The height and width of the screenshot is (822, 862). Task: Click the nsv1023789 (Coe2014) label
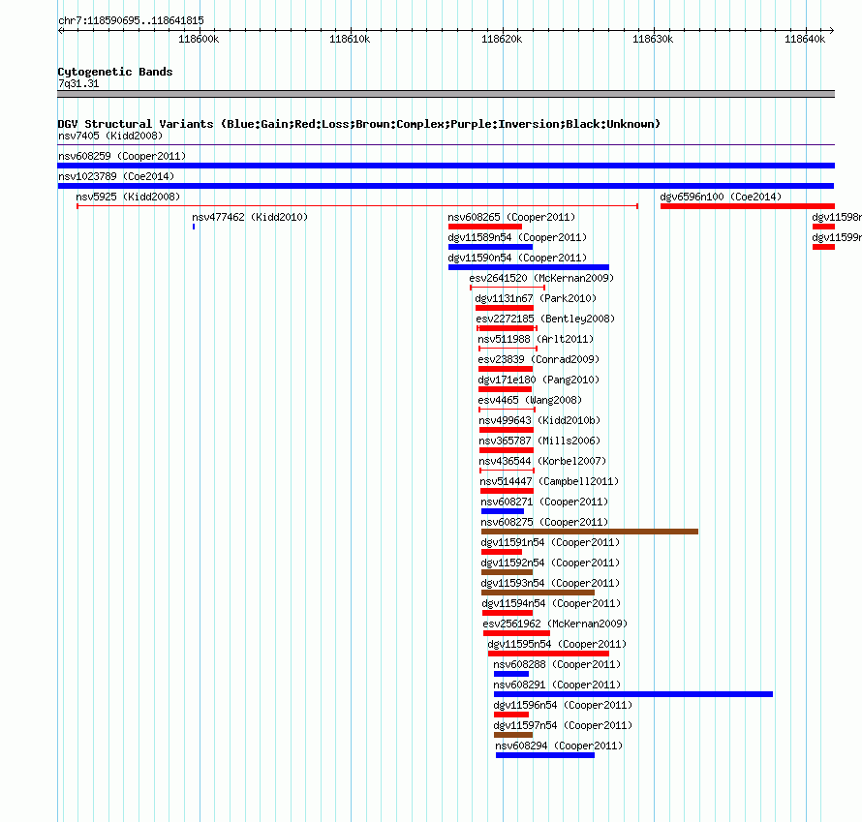(x=116, y=176)
